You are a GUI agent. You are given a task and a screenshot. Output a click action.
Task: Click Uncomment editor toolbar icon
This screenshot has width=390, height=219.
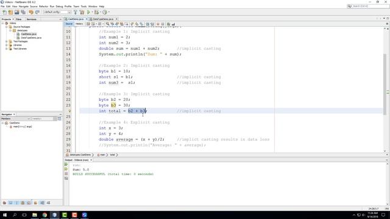pos(173,24)
